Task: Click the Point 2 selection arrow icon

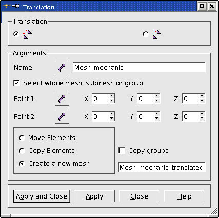Action: click(62, 116)
